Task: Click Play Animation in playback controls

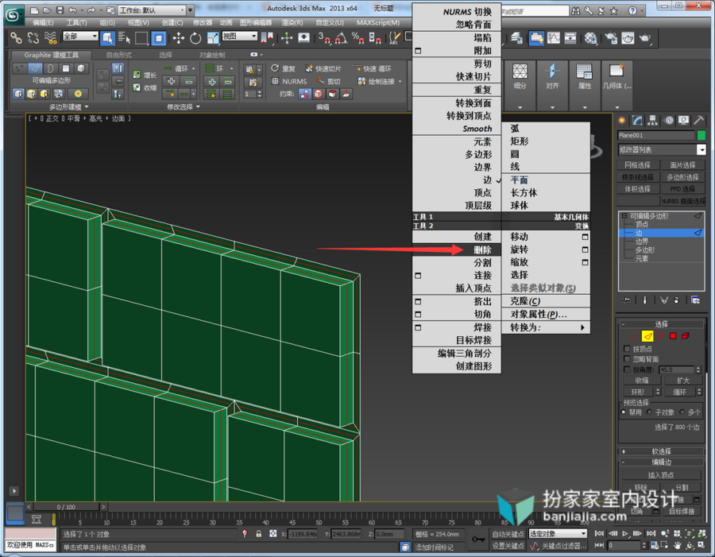Action: point(626,533)
